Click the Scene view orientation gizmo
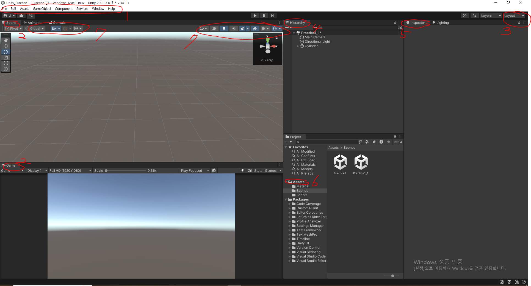Viewport: 531px width, 286px height. (x=268, y=47)
